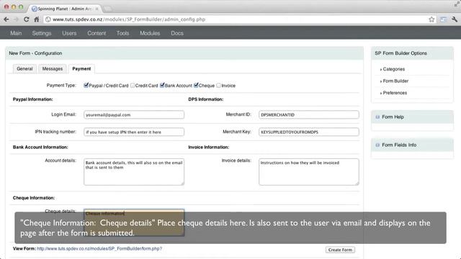The width and height of the screenshot is (461, 259).
Task: Open a new browser tab
Action: 107,9
